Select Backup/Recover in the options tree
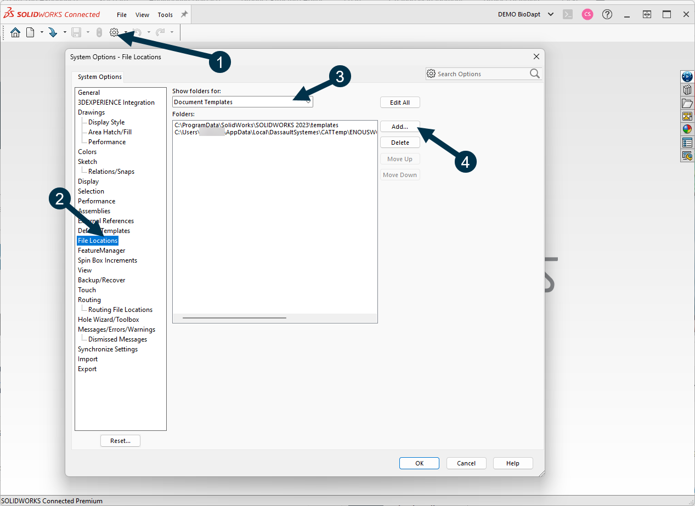The image size is (695, 506). point(101,280)
